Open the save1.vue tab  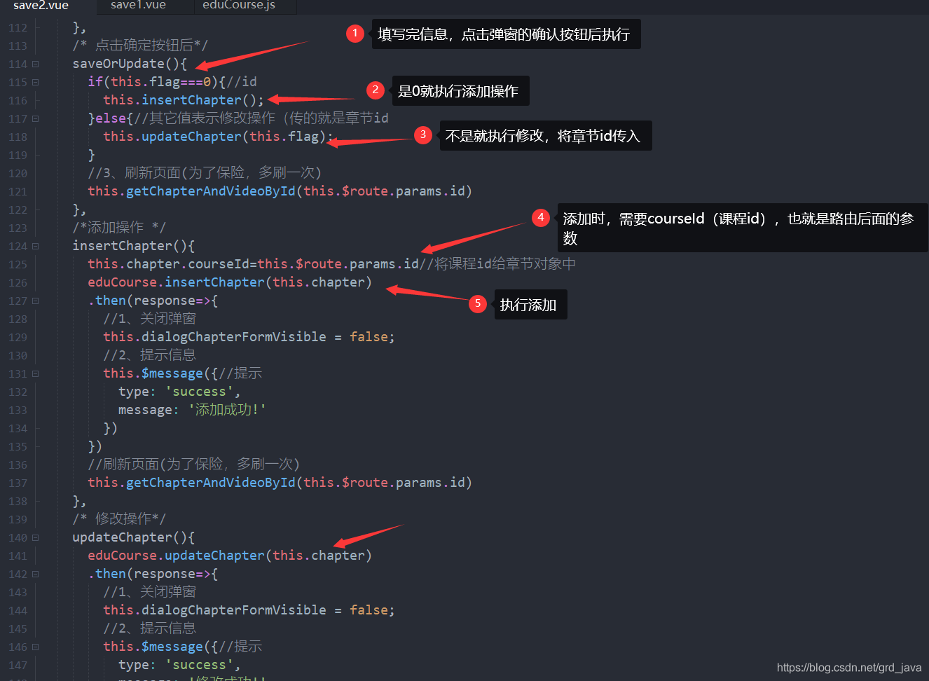coord(138,6)
